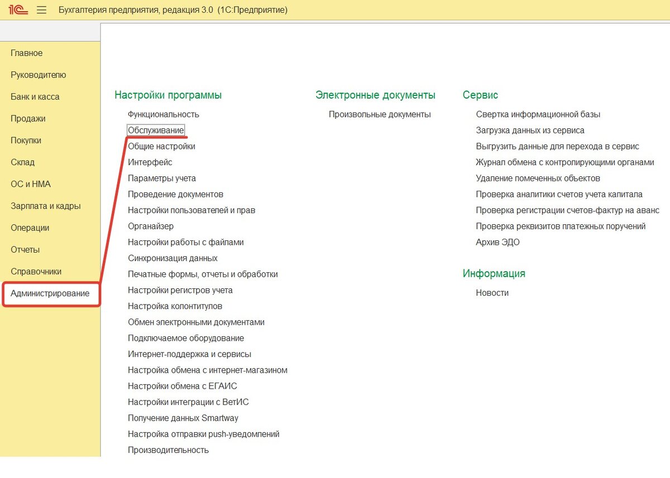This screenshot has height=478, width=670.
Task: Open Настройки пользователей и прав
Action: pos(192,210)
